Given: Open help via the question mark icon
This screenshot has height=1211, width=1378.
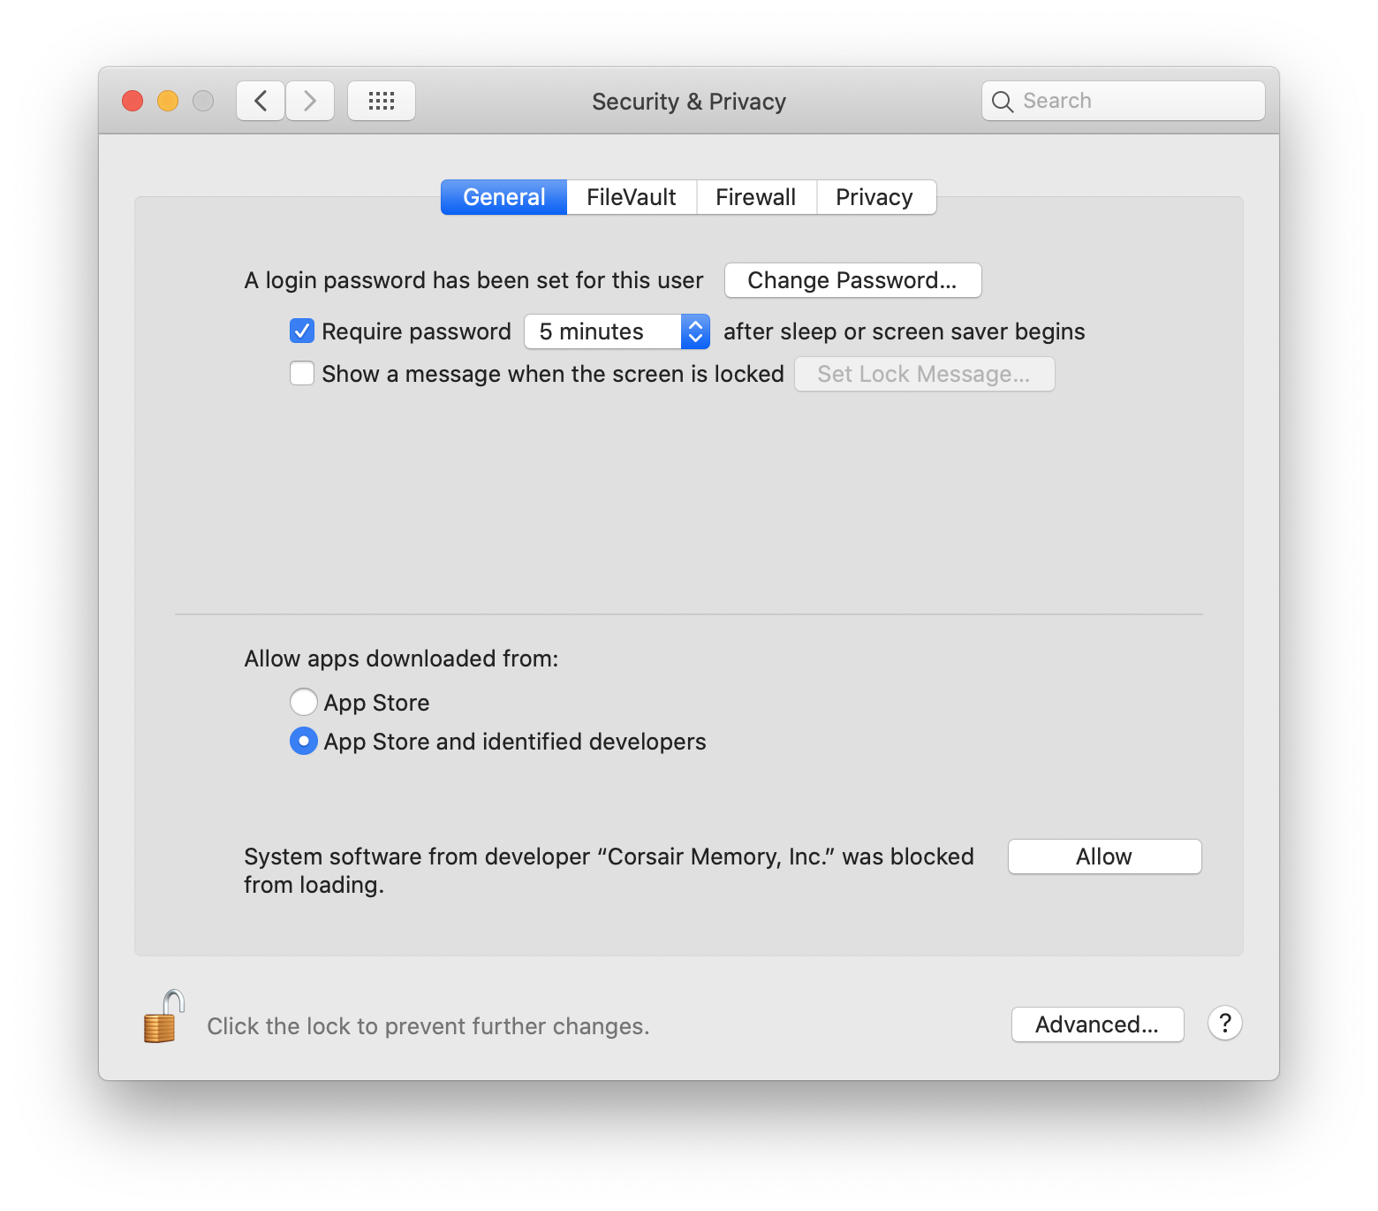Looking at the screenshot, I should [x=1224, y=1024].
